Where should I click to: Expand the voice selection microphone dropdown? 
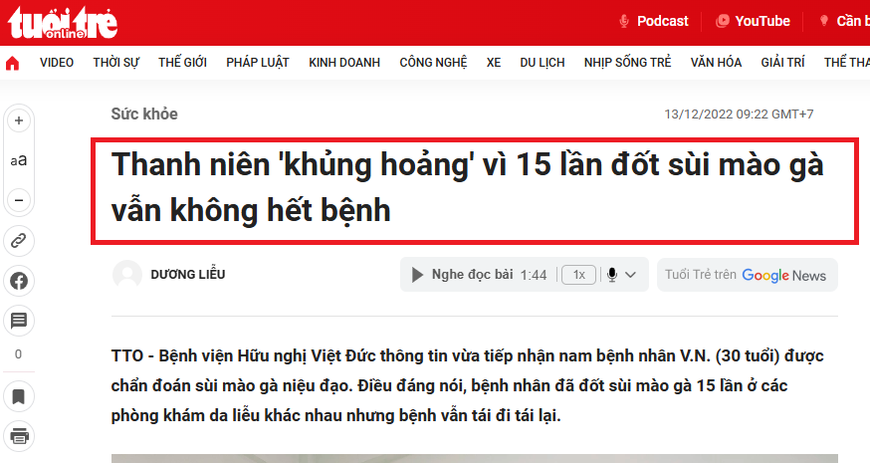[x=622, y=275]
